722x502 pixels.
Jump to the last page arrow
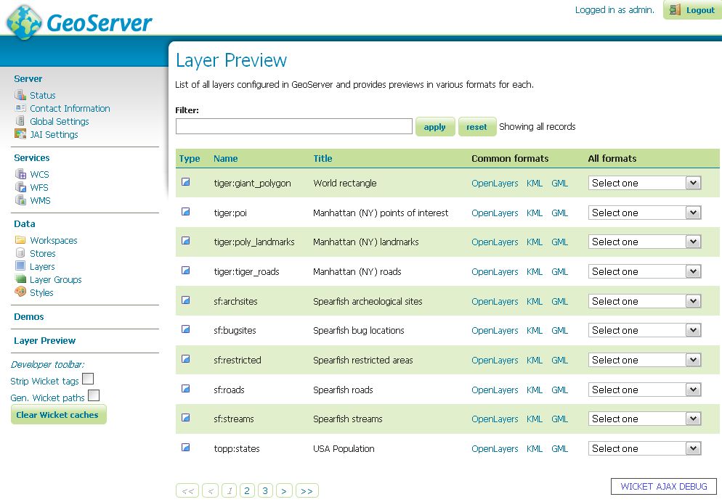click(x=307, y=490)
